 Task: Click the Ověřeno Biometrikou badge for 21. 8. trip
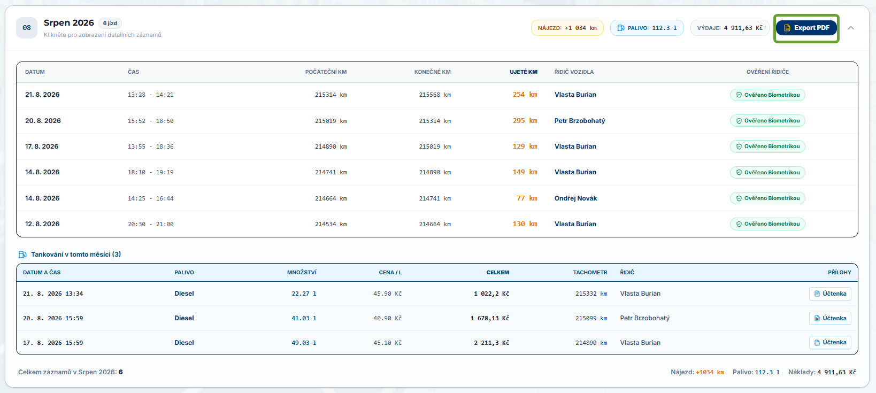coord(767,95)
